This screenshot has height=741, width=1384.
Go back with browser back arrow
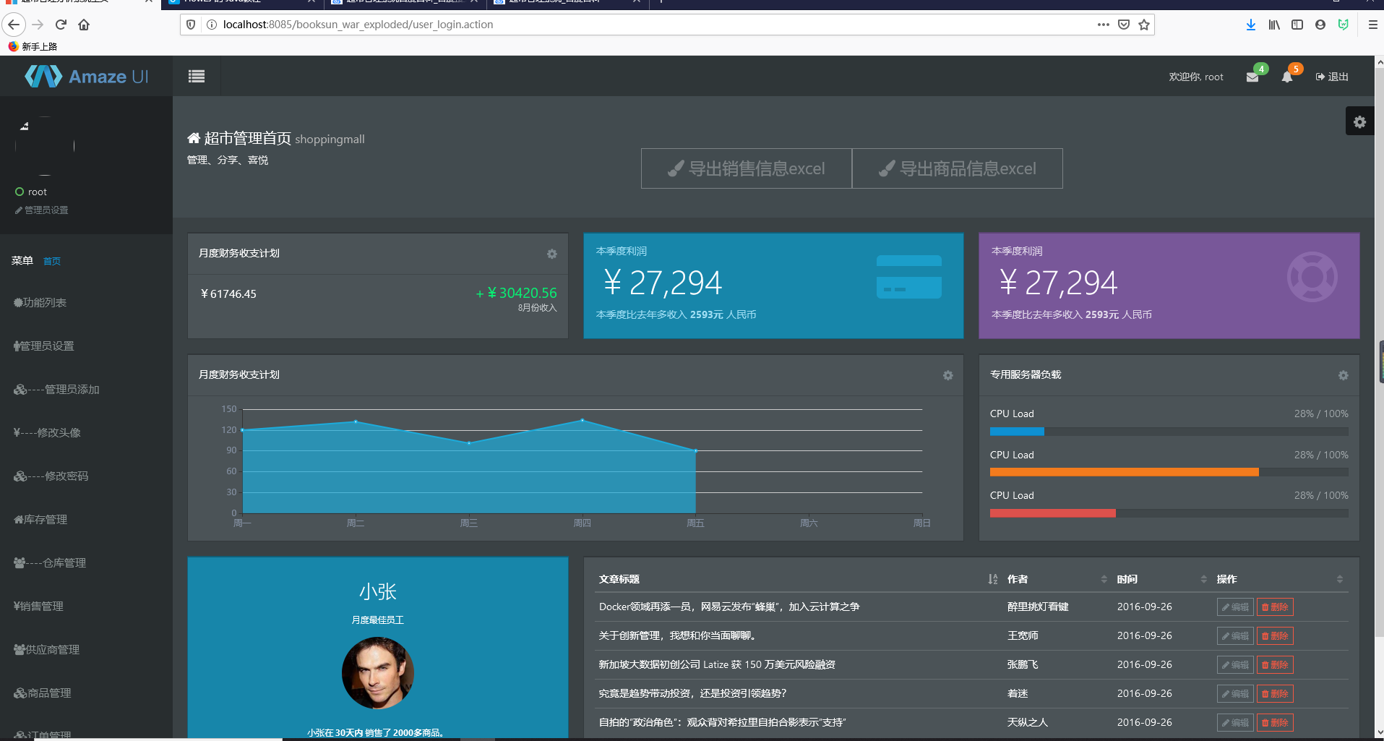coord(14,25)
